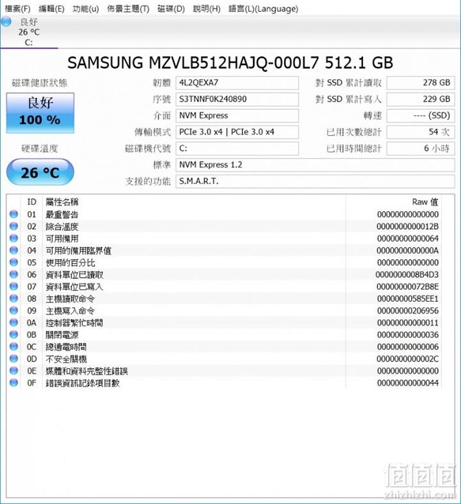Select attribute name 不安全關機
461x504 pixels.
pos(67,359)
